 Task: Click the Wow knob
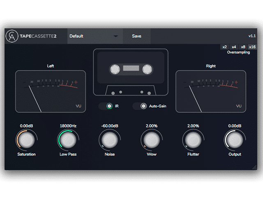(x=152, y=140)
